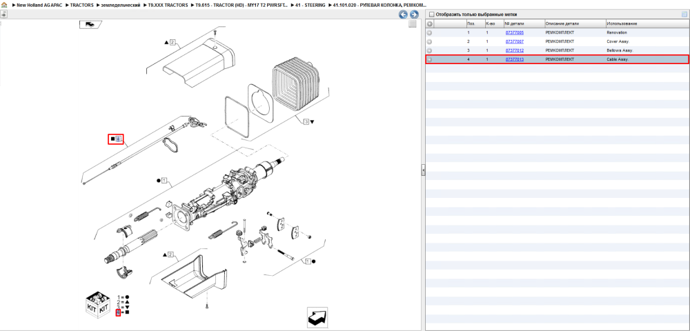Click Bellows Assy. usage cell
The image size is (690, 331).
(620, 50)
